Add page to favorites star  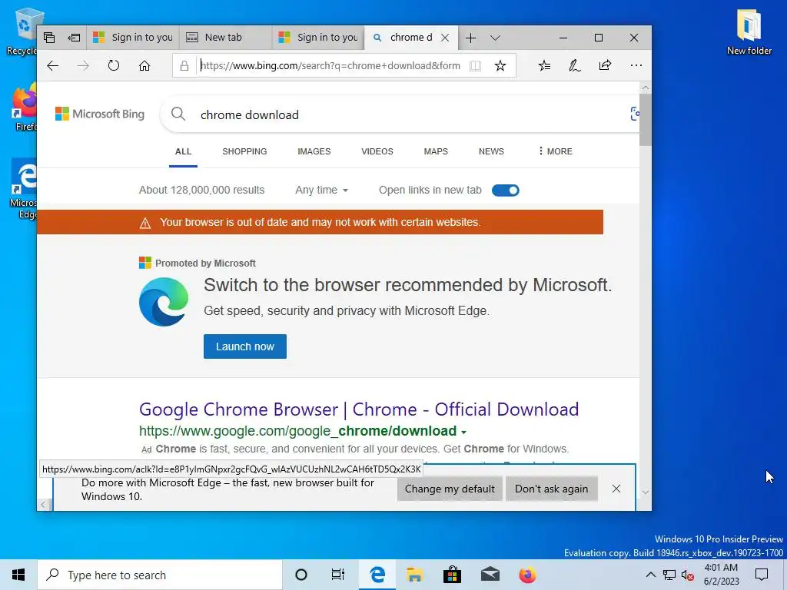pos(500,66)
